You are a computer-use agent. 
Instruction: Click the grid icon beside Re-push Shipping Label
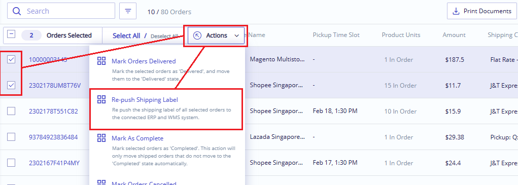[101, 99]
